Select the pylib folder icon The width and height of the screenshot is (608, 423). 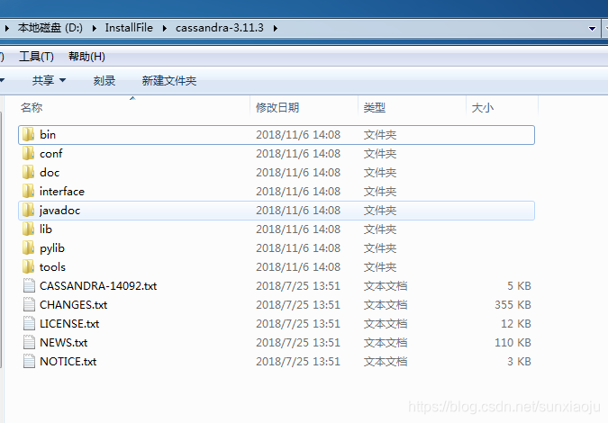(x=28, y=247)
